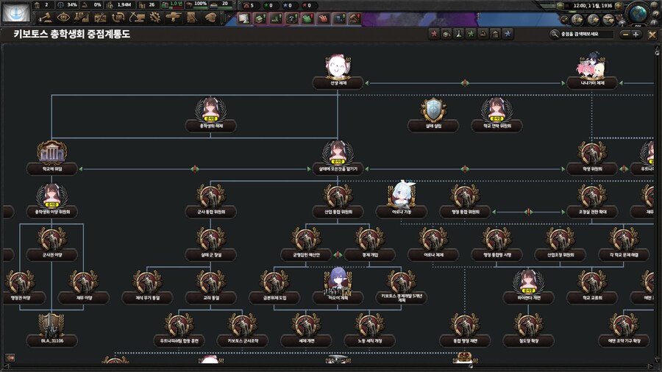Toggle the red star focus filter
The image size is (662, 372).
(x=433, y=34)
